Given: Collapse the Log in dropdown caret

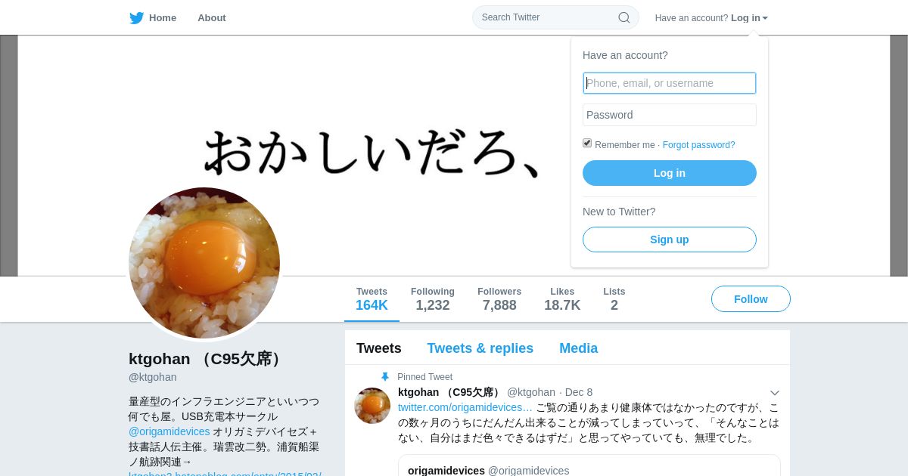Looking at the screenshot, I should pos(765,18).
